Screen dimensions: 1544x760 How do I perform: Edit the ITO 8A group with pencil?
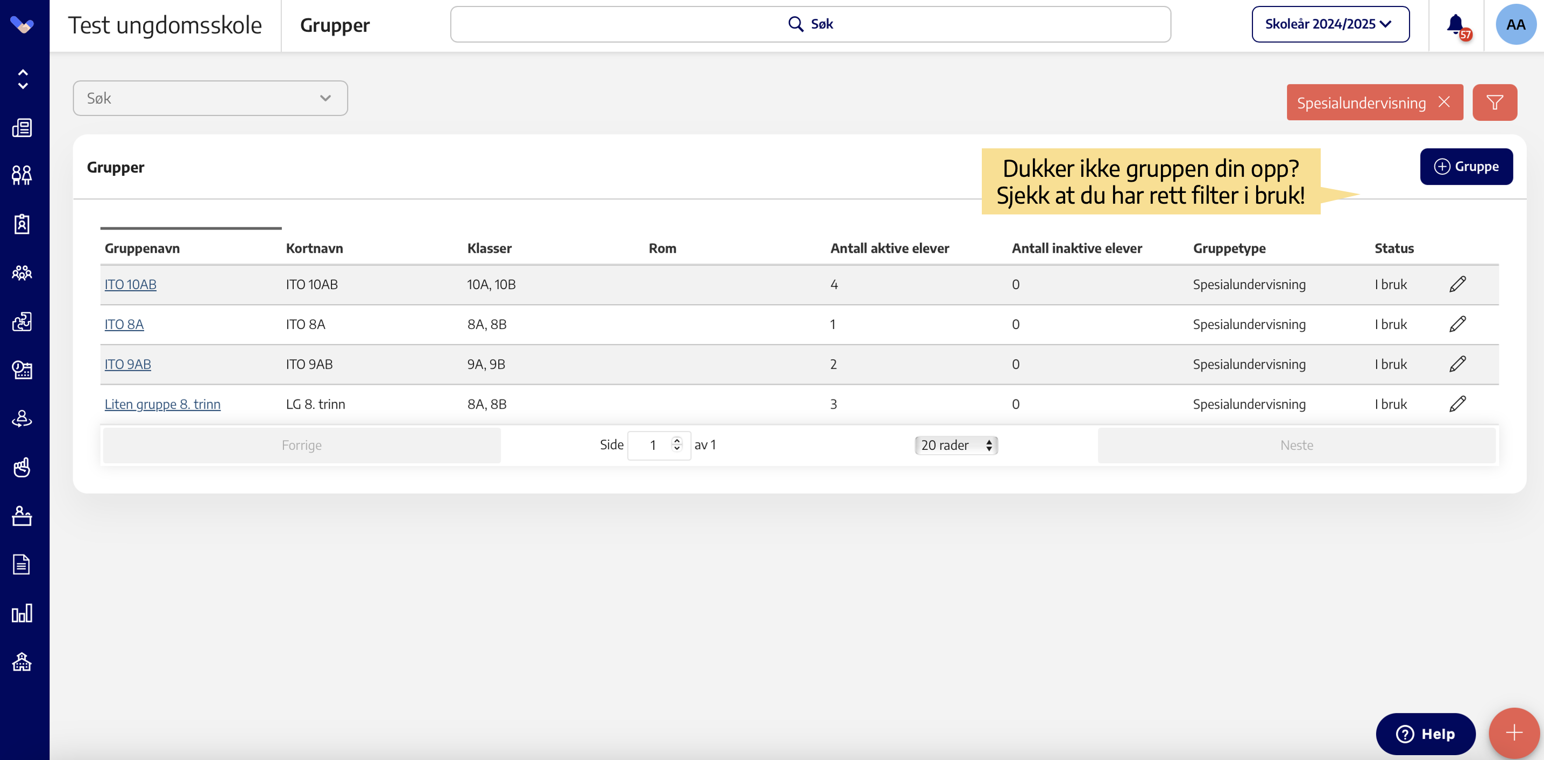1458,324
